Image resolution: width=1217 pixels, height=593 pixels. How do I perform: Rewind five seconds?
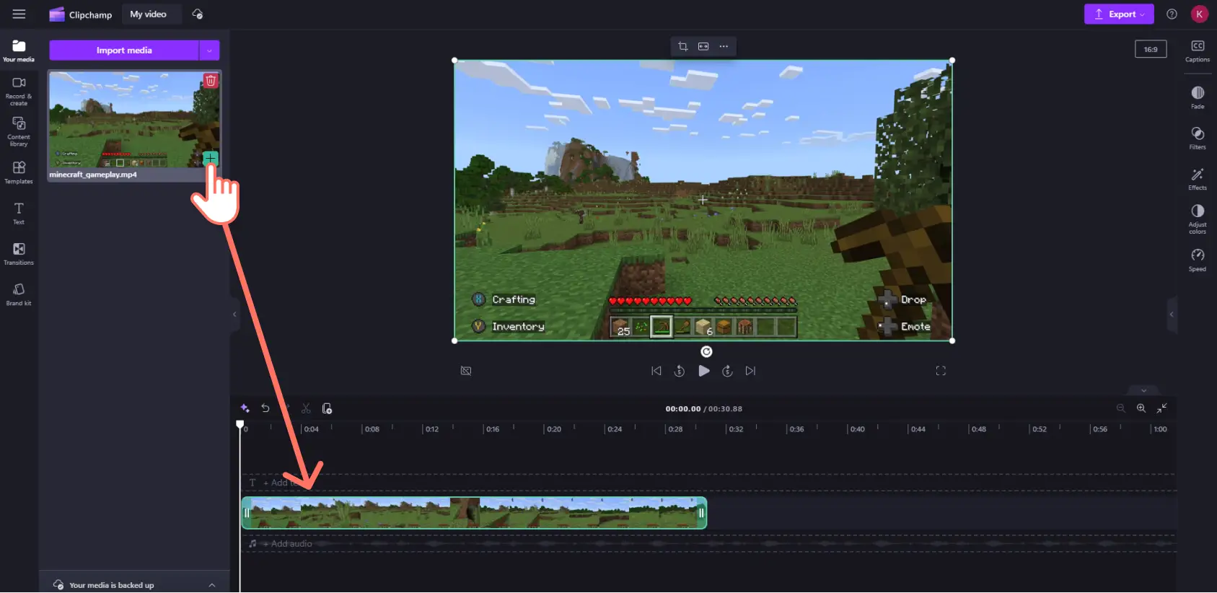pos(679,371)
